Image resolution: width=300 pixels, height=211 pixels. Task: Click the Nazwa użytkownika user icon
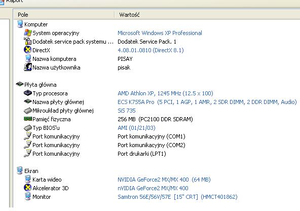pos(28,67)
